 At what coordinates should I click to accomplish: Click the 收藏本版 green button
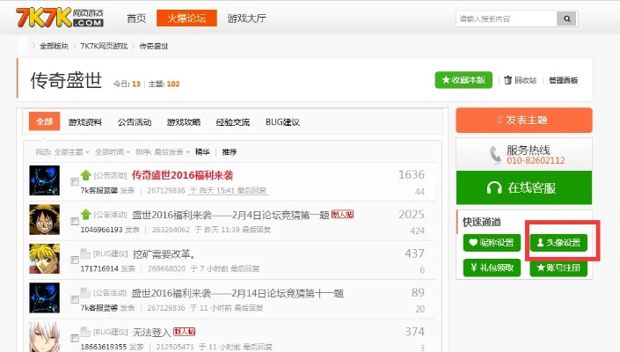(x=463, y=80)
